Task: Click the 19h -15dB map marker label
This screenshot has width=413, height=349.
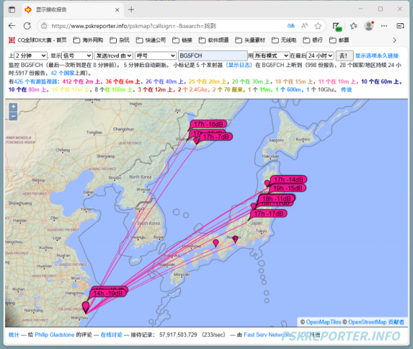Action: 288,188
